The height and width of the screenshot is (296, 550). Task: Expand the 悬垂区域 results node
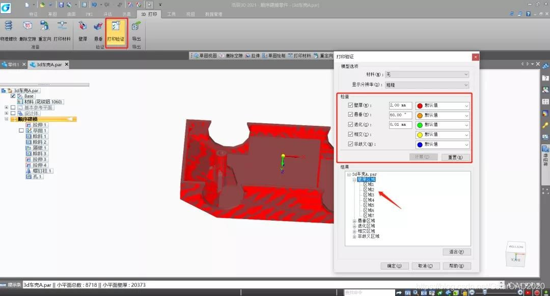coord(354,221)
